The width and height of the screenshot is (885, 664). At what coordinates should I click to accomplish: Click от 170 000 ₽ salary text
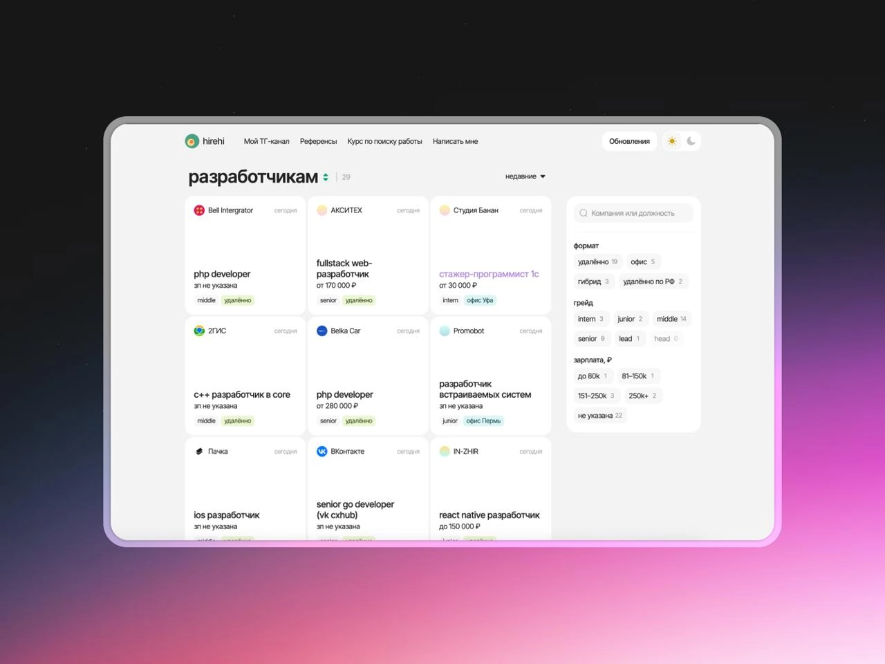point(336,285)
